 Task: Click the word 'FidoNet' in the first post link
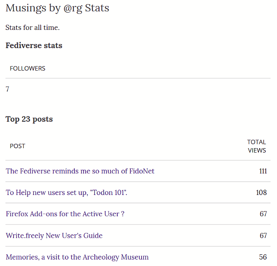tap(142, 171)
